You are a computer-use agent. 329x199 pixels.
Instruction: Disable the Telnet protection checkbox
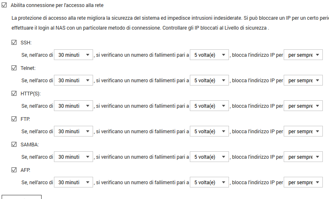(14, 68)
